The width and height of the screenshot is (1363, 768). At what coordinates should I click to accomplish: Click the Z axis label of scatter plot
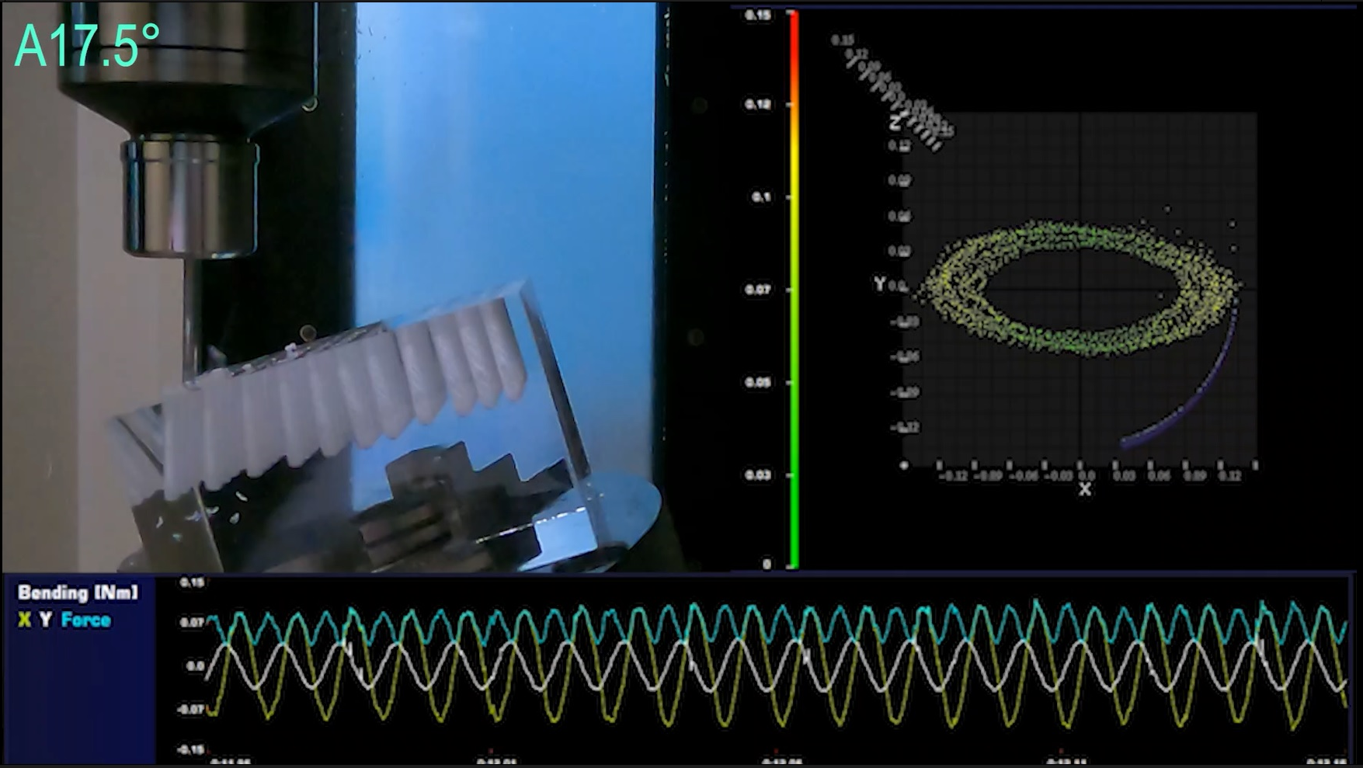click(x=895, y=122)
